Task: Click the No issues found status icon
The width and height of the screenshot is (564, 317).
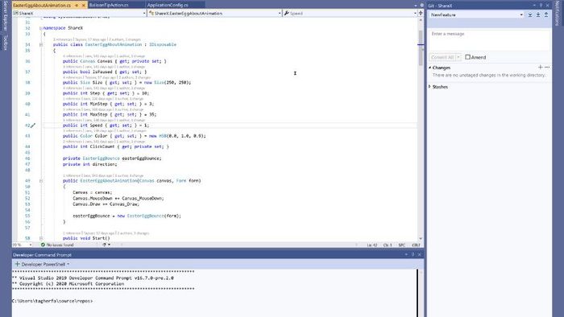Action: (43, 245)
